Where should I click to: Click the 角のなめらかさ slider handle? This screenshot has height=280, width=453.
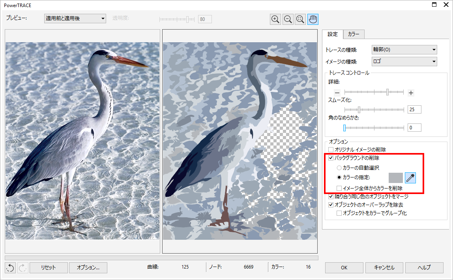[344, 128]
